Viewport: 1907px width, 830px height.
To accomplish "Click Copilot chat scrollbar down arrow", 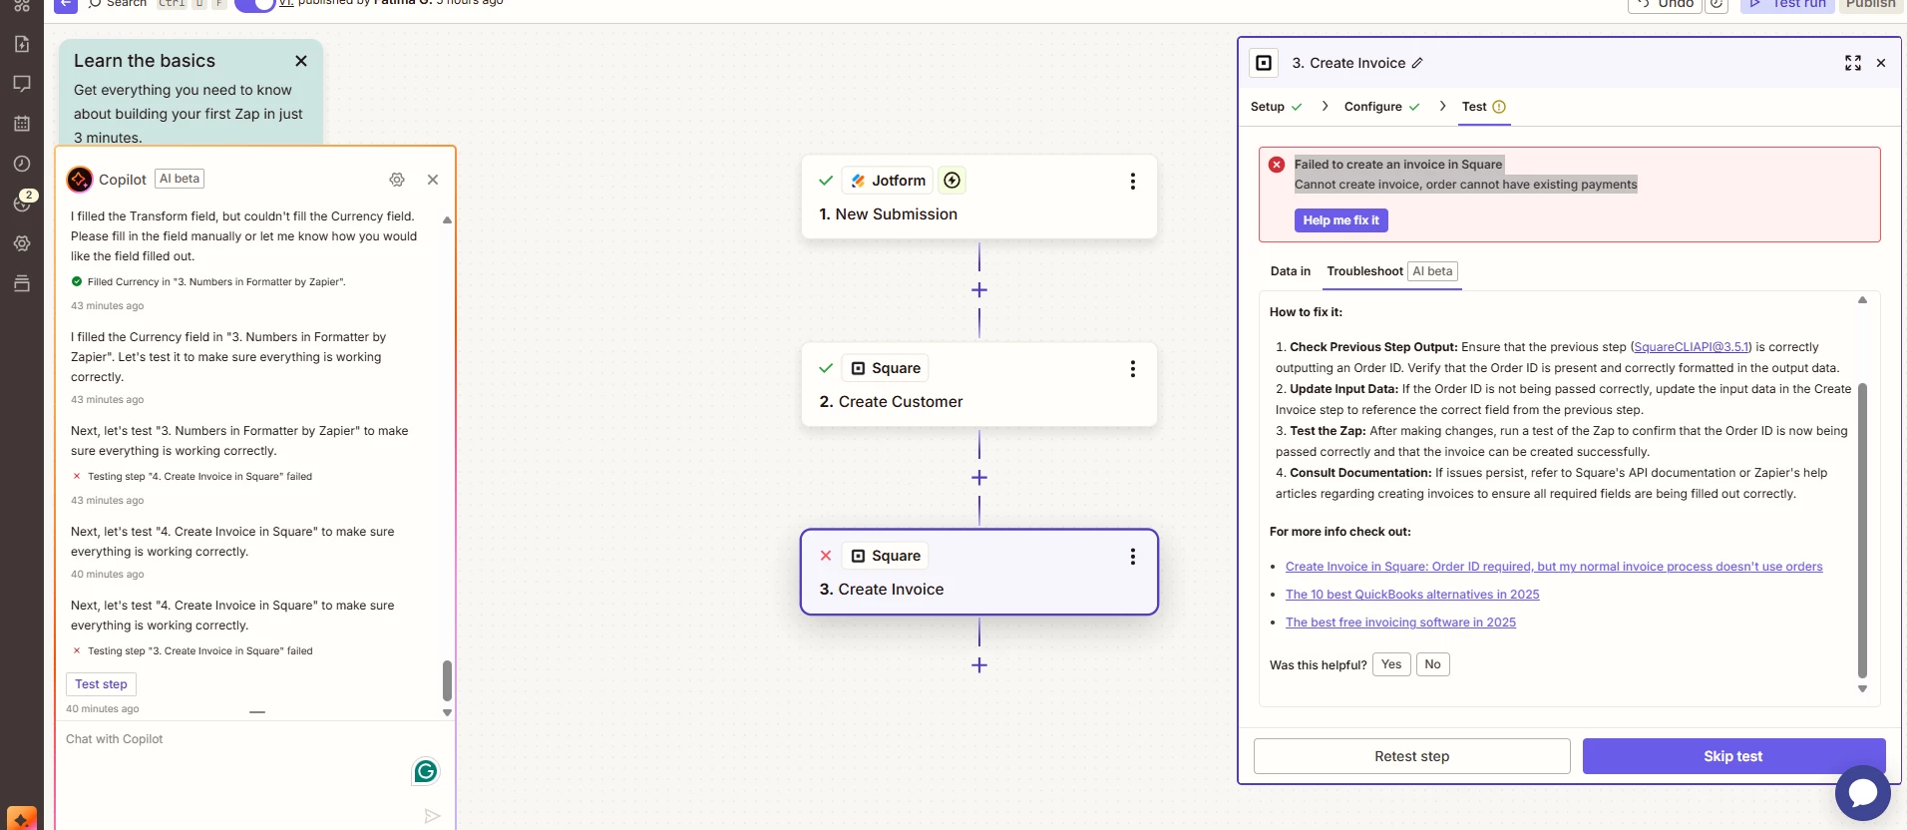I will (447, 712).
